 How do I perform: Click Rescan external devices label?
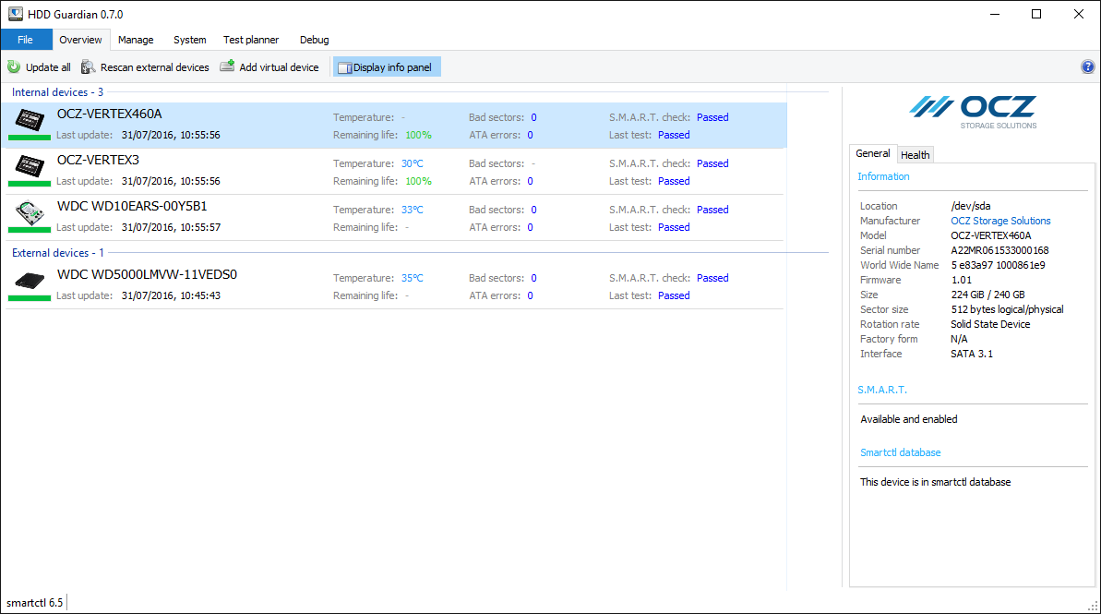pyautogui.click(x=154, y=67)
